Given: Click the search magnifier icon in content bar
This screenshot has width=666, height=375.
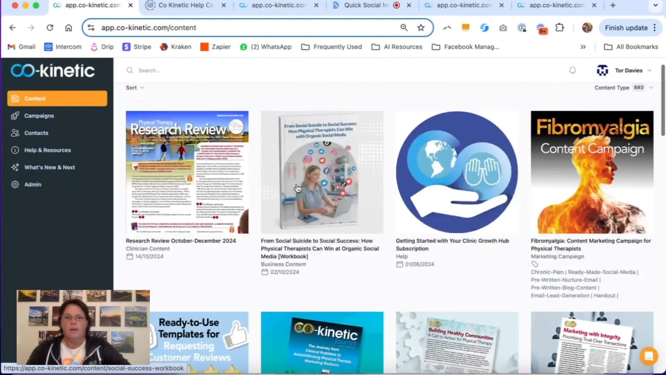Looking at the screenshot, I should tap(130, 70).
